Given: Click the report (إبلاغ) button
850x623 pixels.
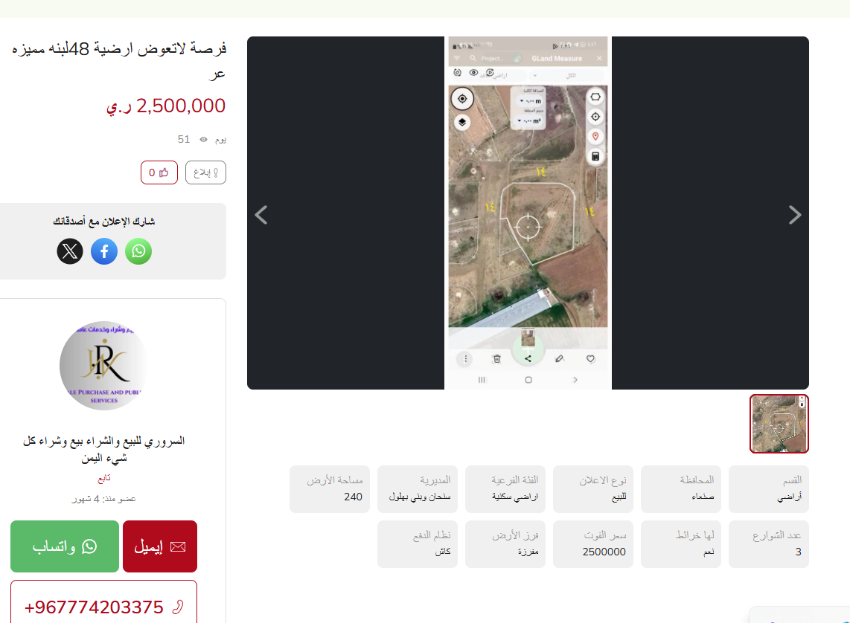Looking at the screenshot, I should (205, 172).
